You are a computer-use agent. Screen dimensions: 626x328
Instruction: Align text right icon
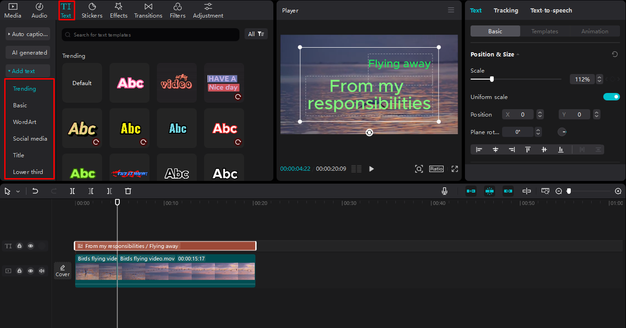point(512,150)
